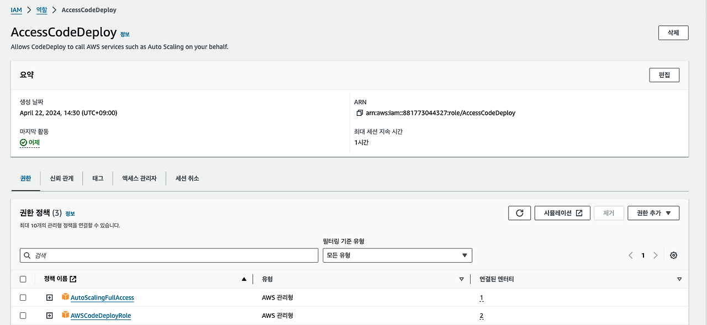Click the 유형 column header
Viewport: 707px width, 325px height.
click(267, 279)
